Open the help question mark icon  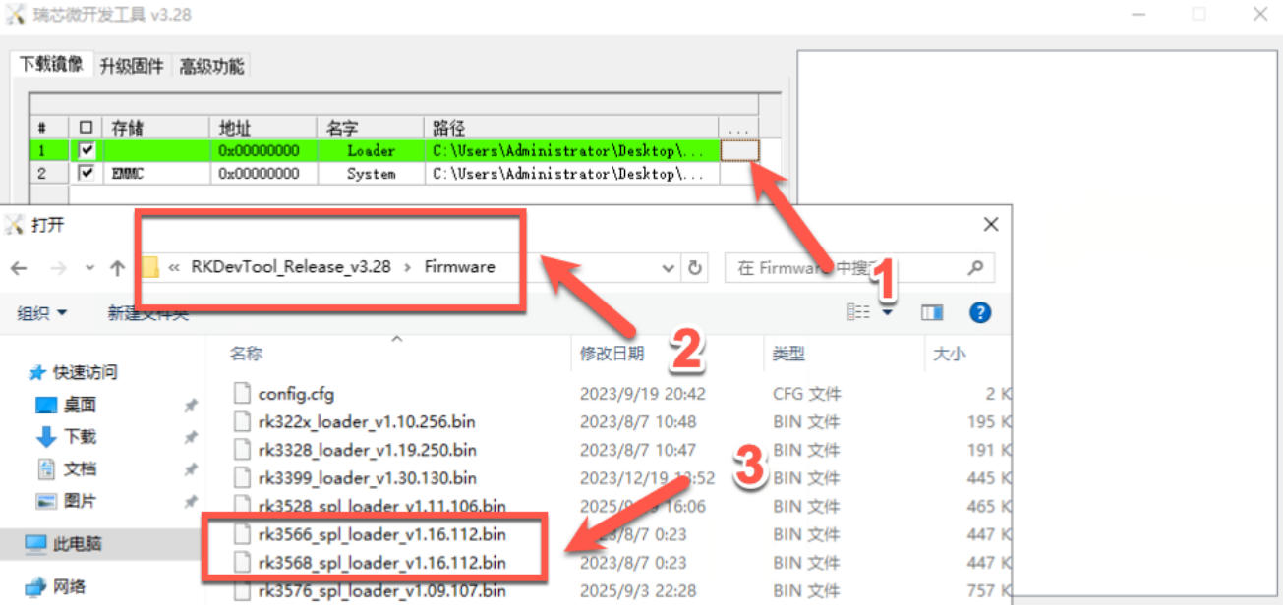(x=979, y=312)
